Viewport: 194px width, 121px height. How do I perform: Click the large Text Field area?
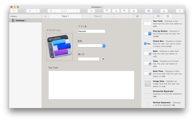[91, 85]
